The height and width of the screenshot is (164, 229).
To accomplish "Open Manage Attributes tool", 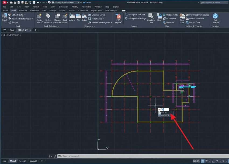I will click(x=57, y=19).
